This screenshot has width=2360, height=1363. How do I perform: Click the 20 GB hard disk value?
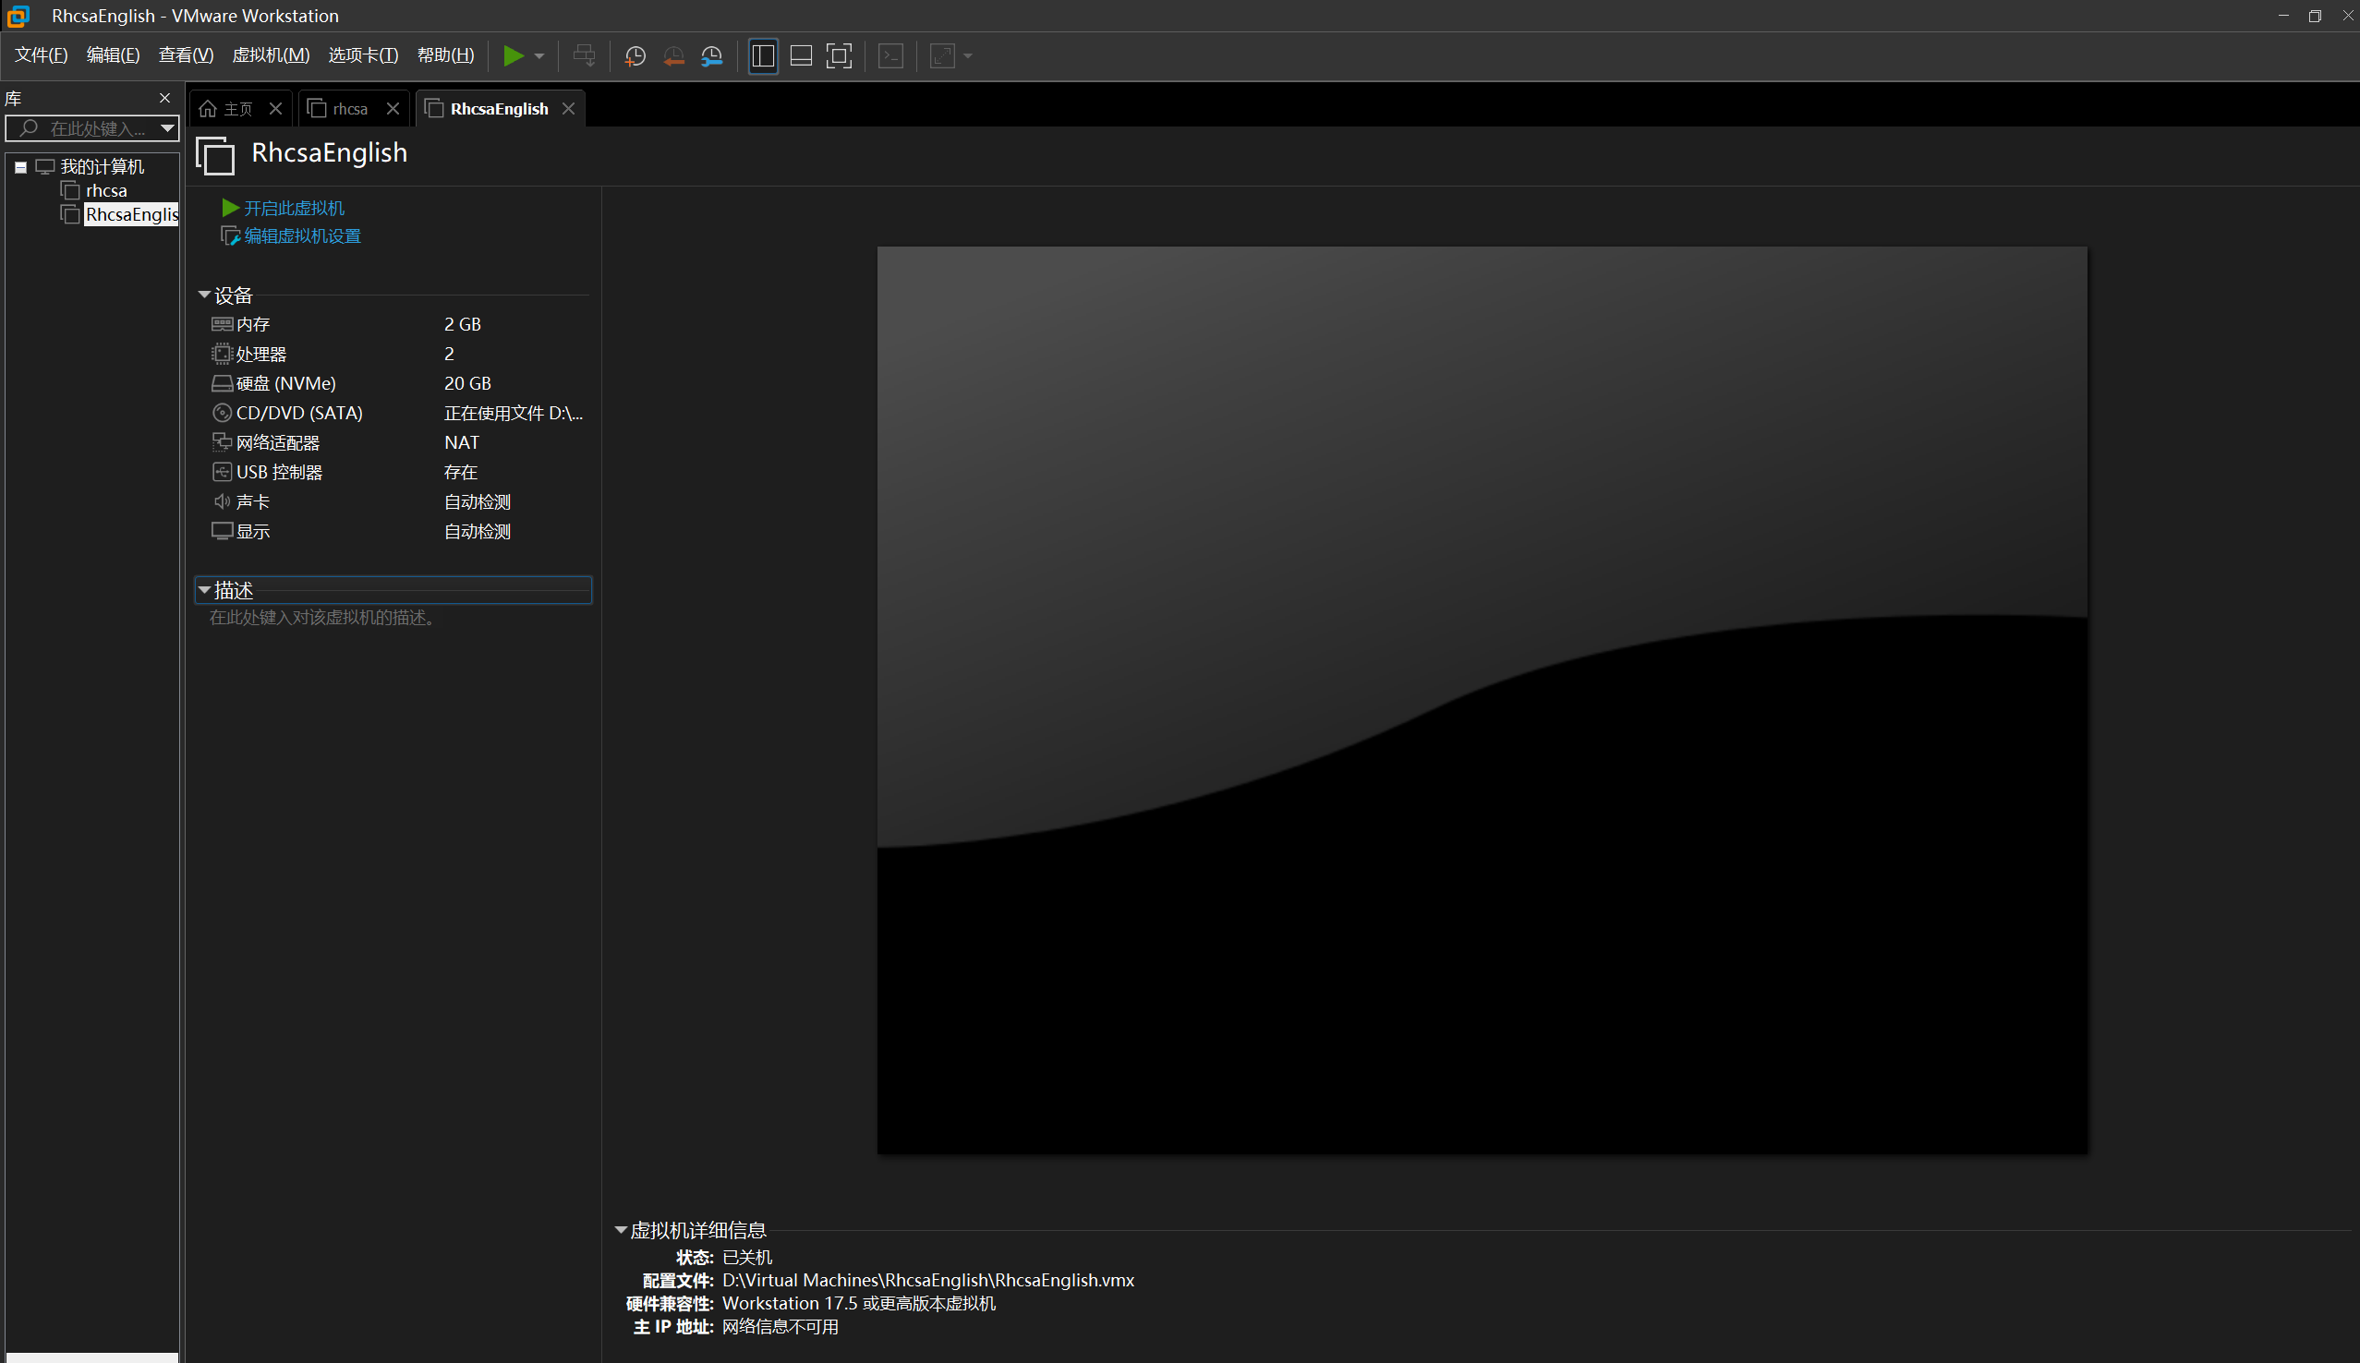[467, 384]
